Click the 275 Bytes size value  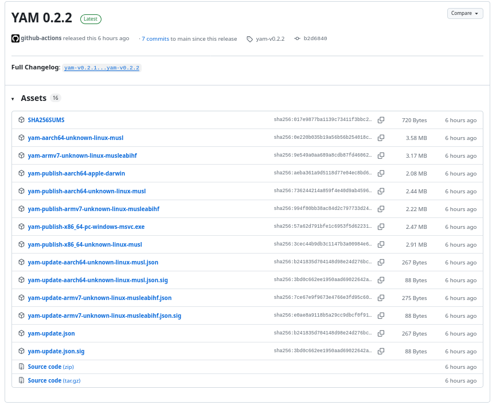414,298
